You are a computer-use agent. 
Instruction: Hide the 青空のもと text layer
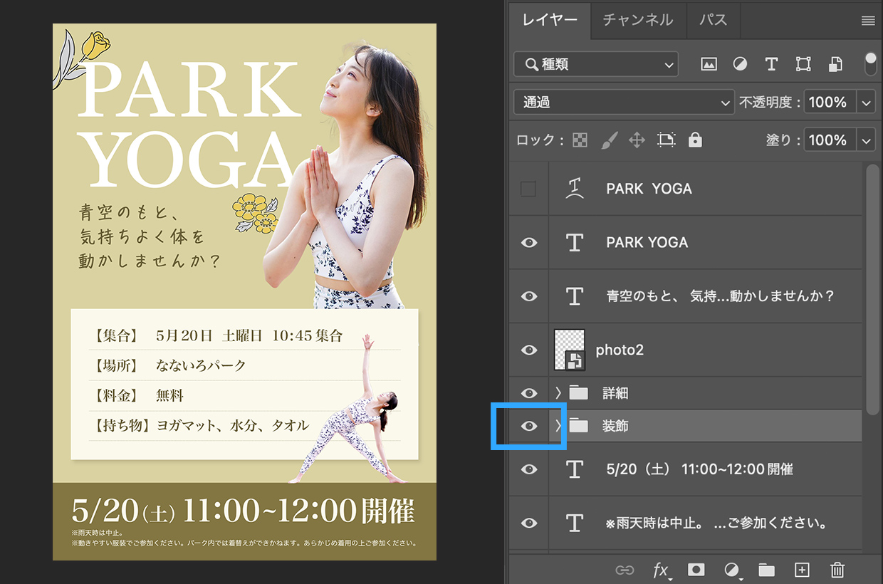point(528,296)
